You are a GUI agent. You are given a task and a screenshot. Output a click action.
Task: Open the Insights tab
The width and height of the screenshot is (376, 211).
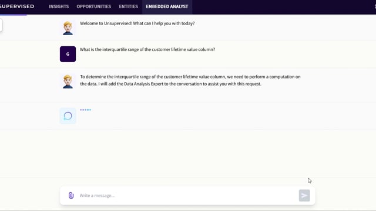pos(59,6)
